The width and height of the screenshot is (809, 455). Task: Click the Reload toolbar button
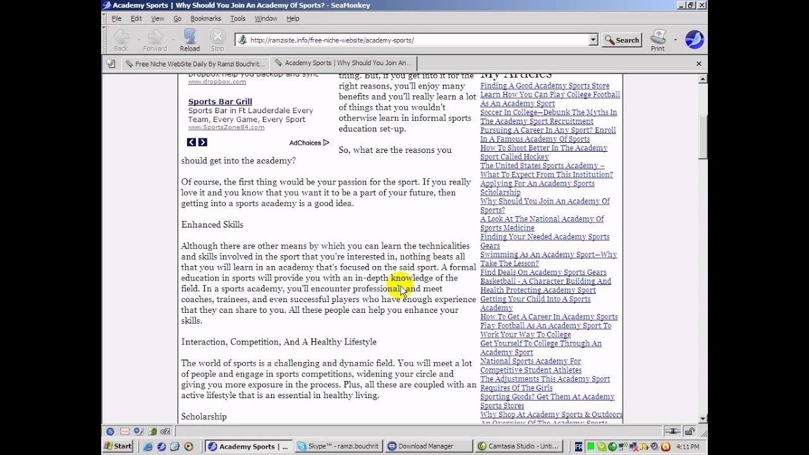(190, 40)
